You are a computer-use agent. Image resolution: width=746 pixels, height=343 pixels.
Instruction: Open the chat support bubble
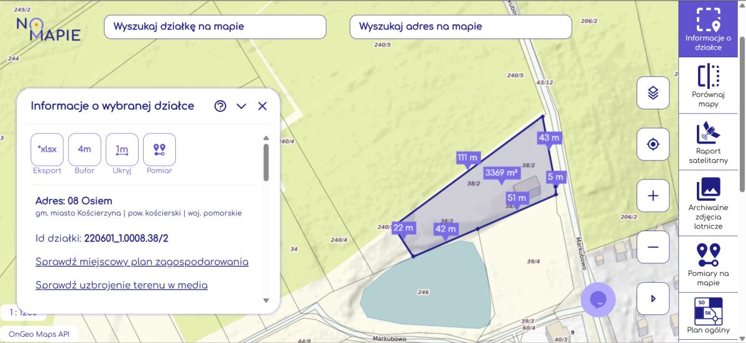coord(598,300)
